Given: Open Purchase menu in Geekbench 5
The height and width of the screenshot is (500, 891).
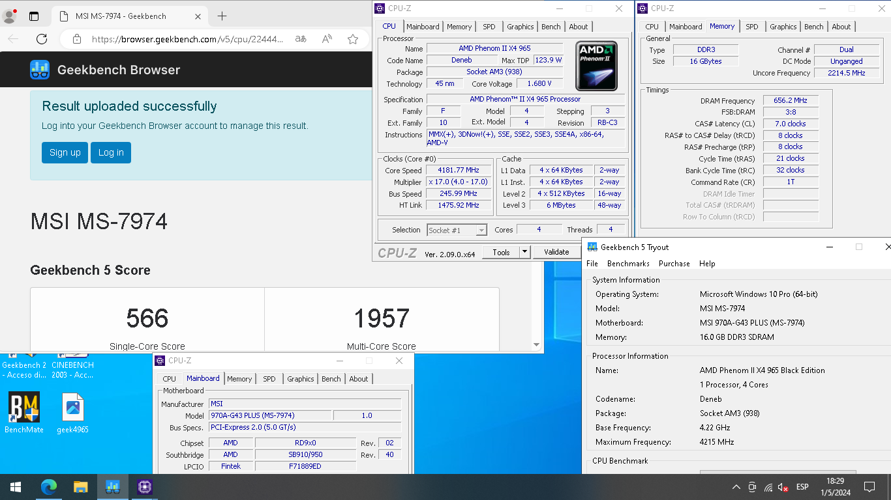Looking at the screenshot, I should [674, 264].
